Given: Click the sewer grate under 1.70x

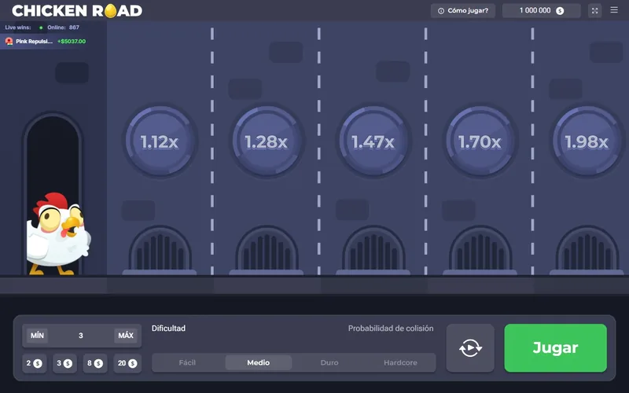Looking at the screenshot, I should 480,251.
